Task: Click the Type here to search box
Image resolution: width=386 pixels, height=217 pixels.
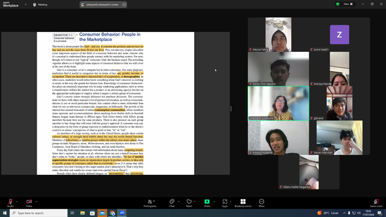Action: tap(39, 213)
